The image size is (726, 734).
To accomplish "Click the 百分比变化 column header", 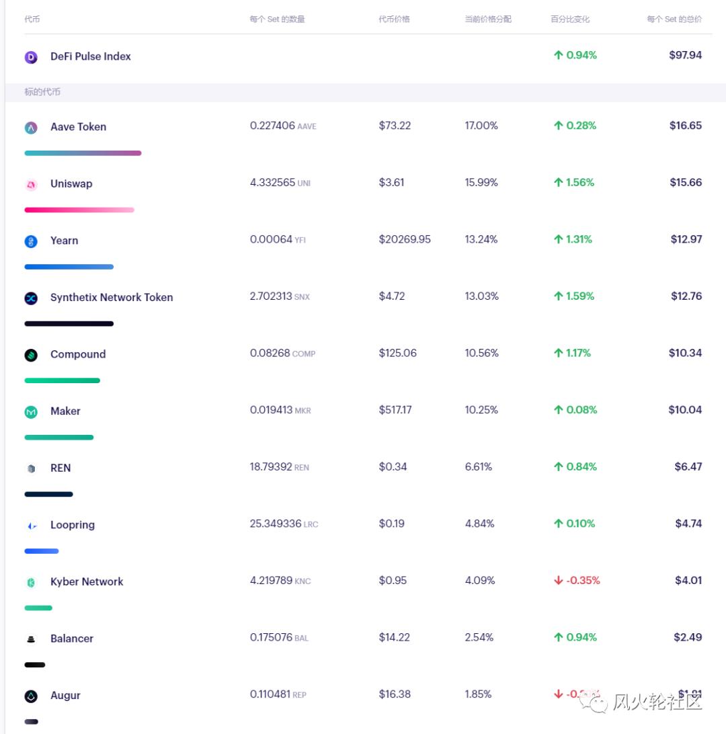I will coord(569,19).
